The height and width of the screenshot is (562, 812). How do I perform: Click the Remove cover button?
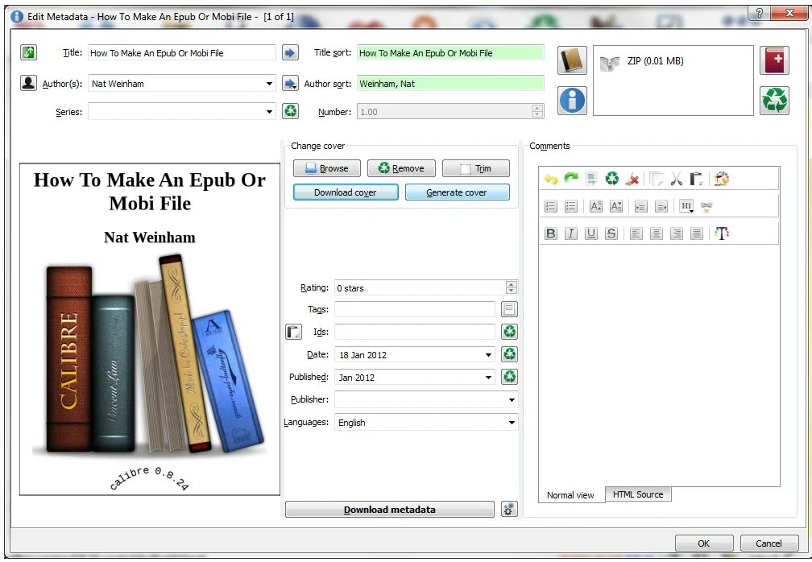click(401, 168)
